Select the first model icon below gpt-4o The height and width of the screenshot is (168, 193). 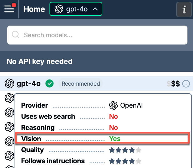click(x=9, y=98)
